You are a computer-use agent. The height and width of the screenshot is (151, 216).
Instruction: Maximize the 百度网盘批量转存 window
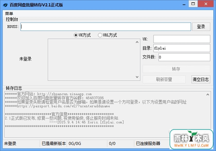point(193,4)
